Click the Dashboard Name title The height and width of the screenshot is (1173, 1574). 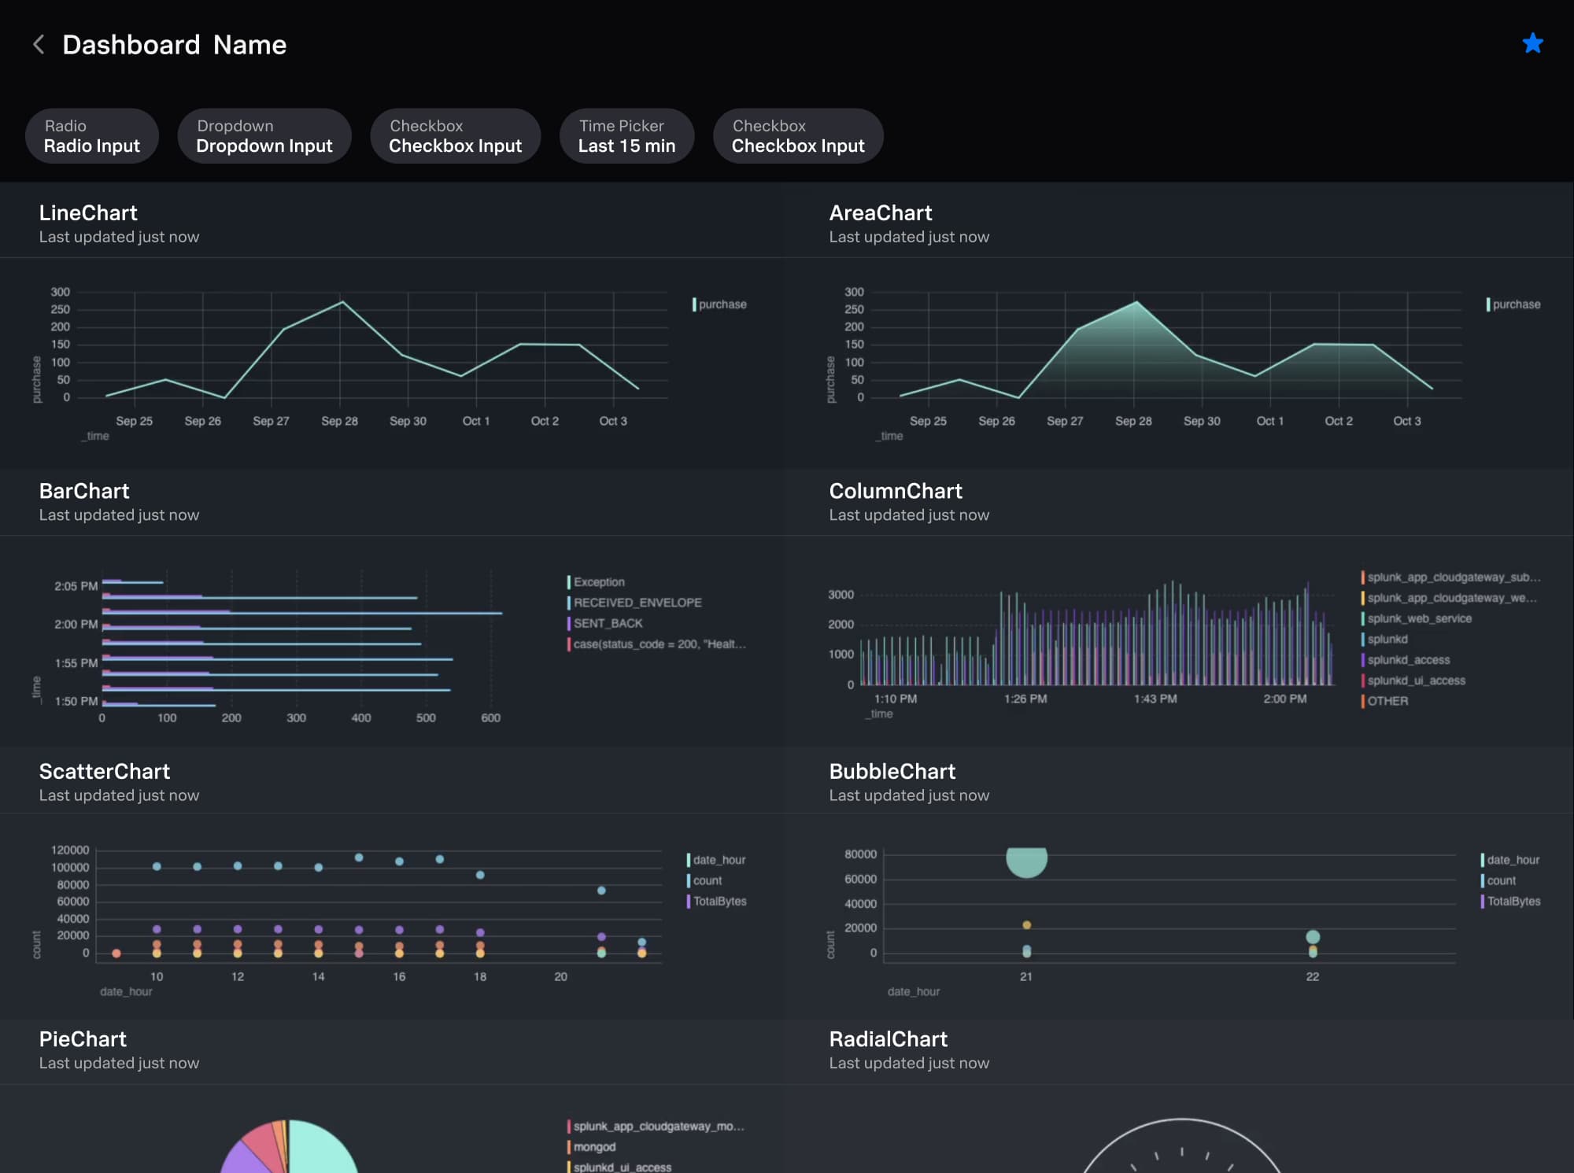175,44
